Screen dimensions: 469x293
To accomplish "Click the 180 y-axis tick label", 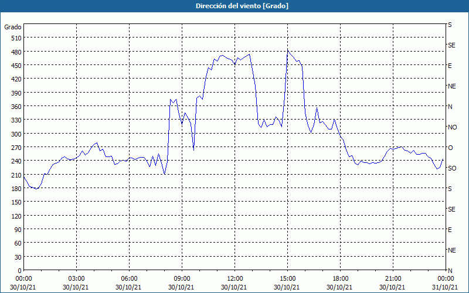I will coord(17,189).
